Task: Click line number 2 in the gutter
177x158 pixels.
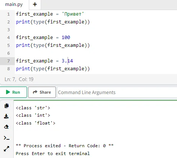Action: click(x=9, y=22)
